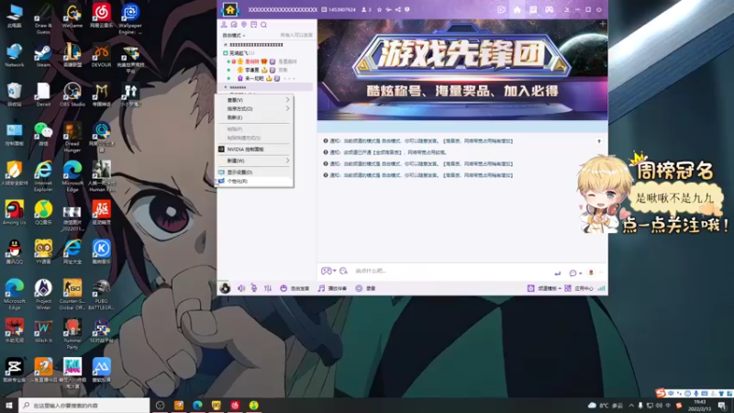Open the 新建(W) submenu in context menu
Image resolution: width=734 pixels, height=413 pixels.
point(255,161)
